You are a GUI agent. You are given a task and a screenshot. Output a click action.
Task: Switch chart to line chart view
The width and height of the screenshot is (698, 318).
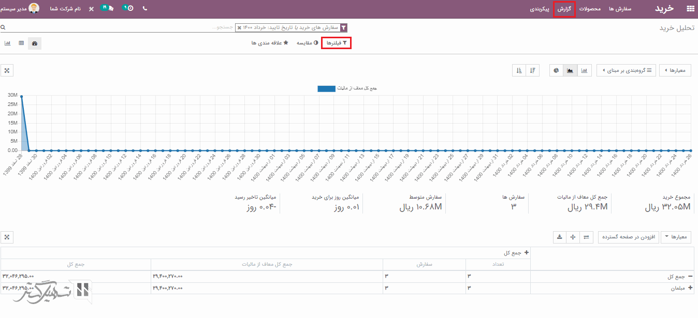click(570, 70)
